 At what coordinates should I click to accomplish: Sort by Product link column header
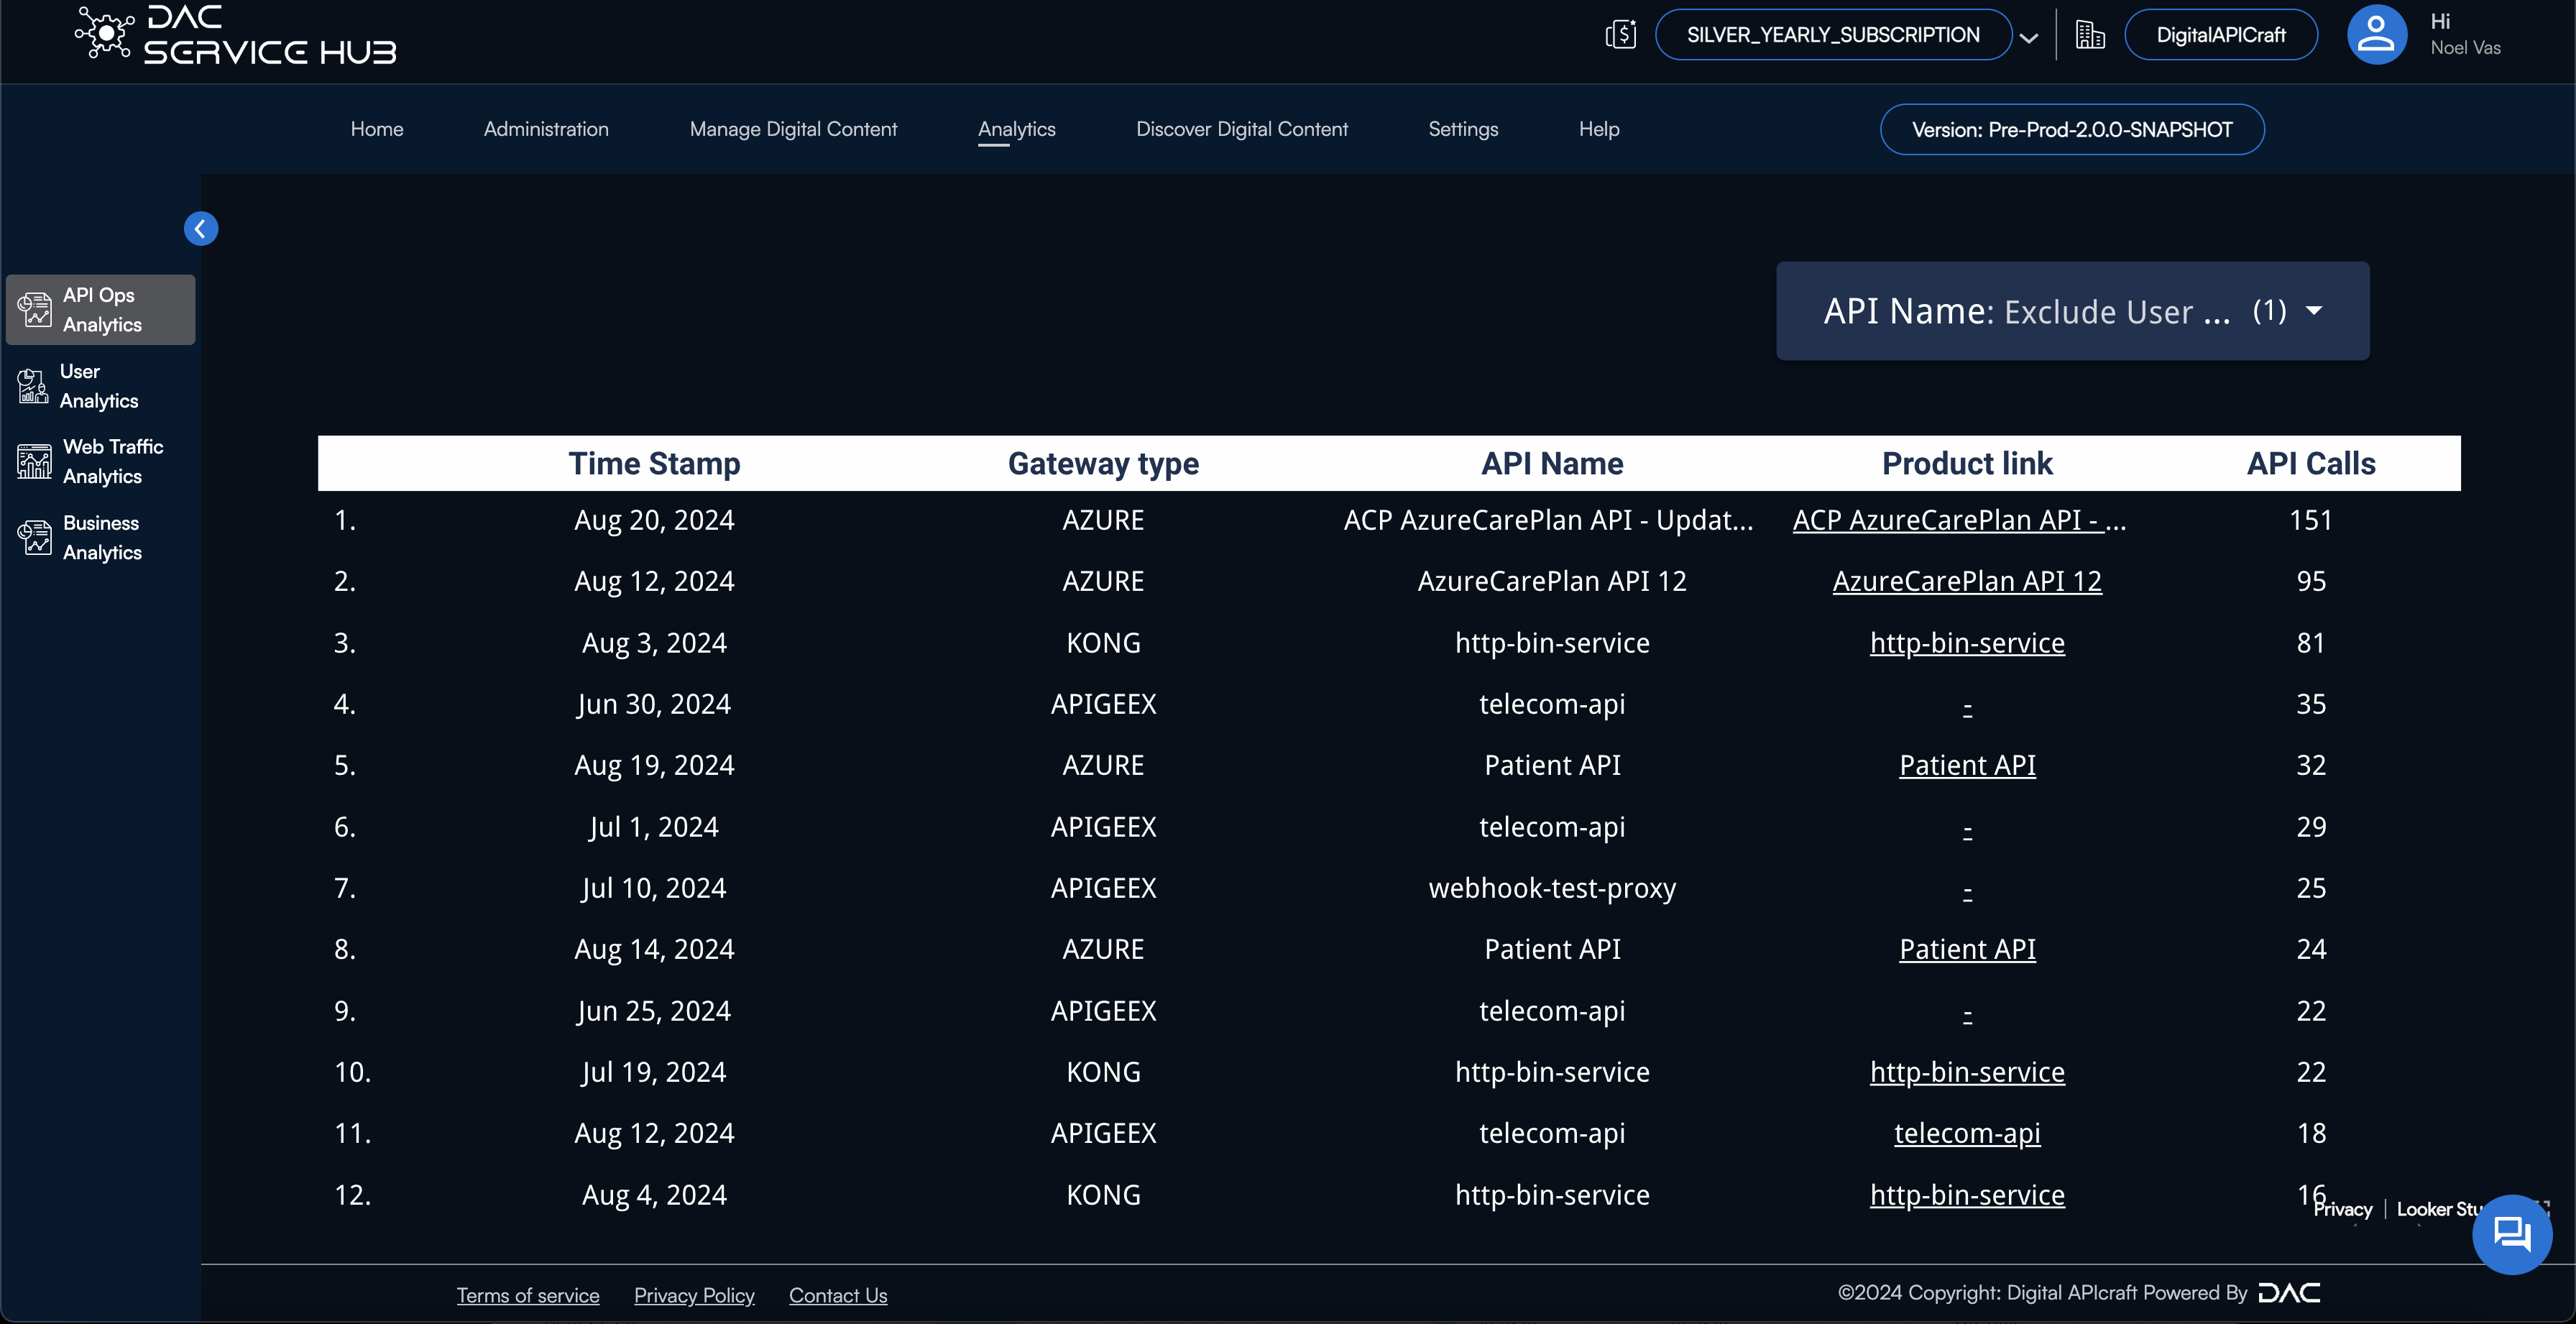(1967, 464)
